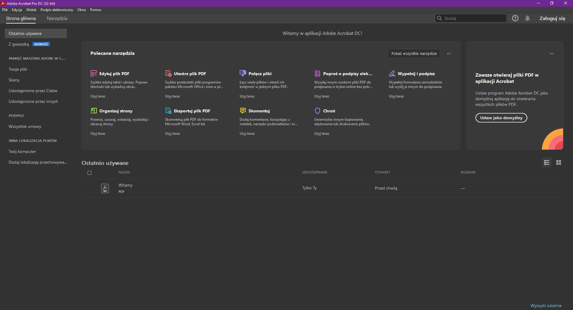Click the Połącz pliki icon
The height and width of the screenshot is (310, 573).
pos(243,73)
